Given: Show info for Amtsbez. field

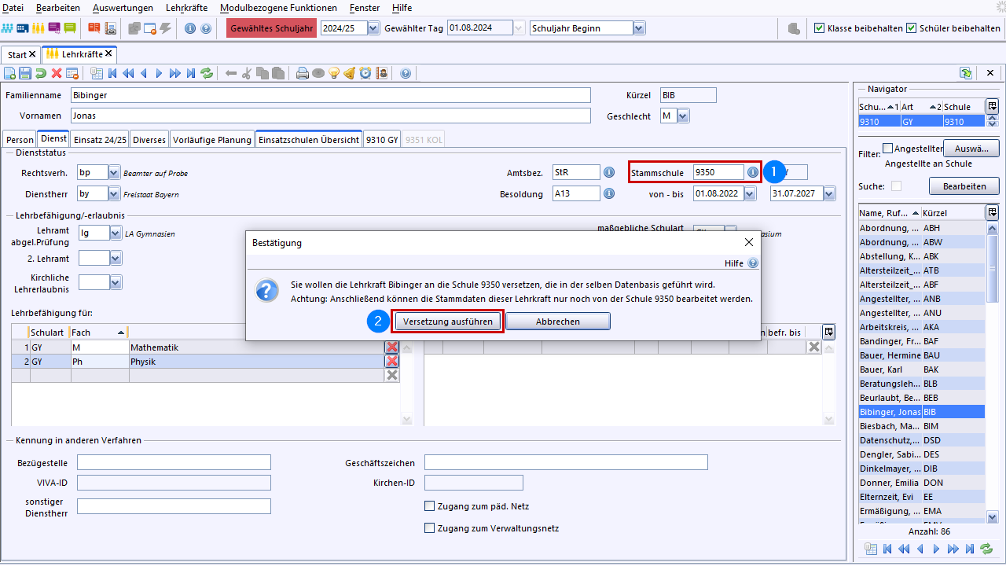Looking at the screenshot, I should pos(608,172).
